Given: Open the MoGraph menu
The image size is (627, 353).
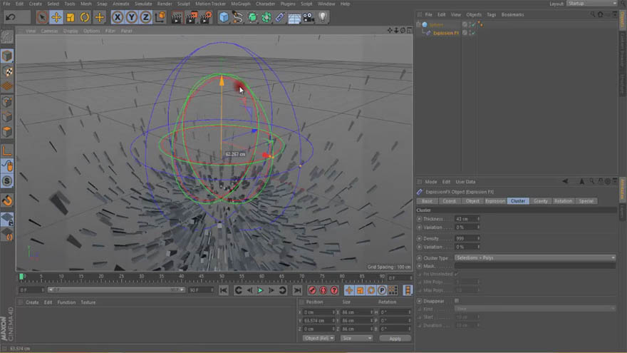Looking at the screenshot, I should click(241, 4).
